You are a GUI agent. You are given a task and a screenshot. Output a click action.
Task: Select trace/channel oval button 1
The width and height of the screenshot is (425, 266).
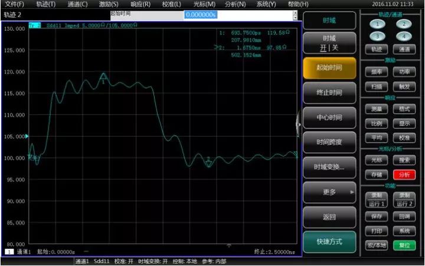pyautogui.click(x=377, y=24)
